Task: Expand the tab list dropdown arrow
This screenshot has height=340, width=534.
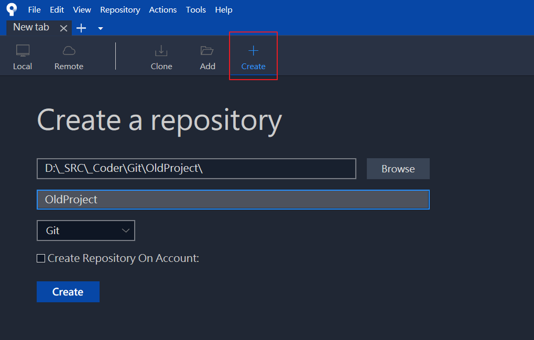Action: (x=100, y=28)
